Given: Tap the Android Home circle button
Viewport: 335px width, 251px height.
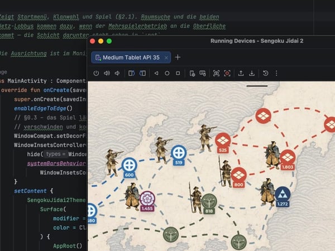Looking at the screenshot, I should (167, 73).
